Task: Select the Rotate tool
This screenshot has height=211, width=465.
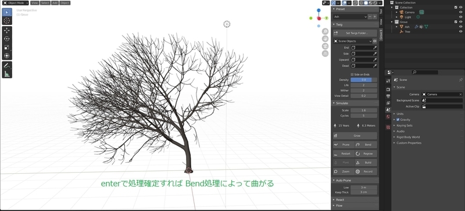Action: pyautogui.click(x=7, y=38)
